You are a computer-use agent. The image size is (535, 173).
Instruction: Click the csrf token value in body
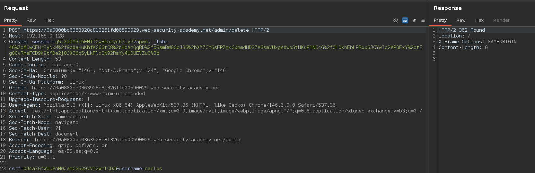69,169
